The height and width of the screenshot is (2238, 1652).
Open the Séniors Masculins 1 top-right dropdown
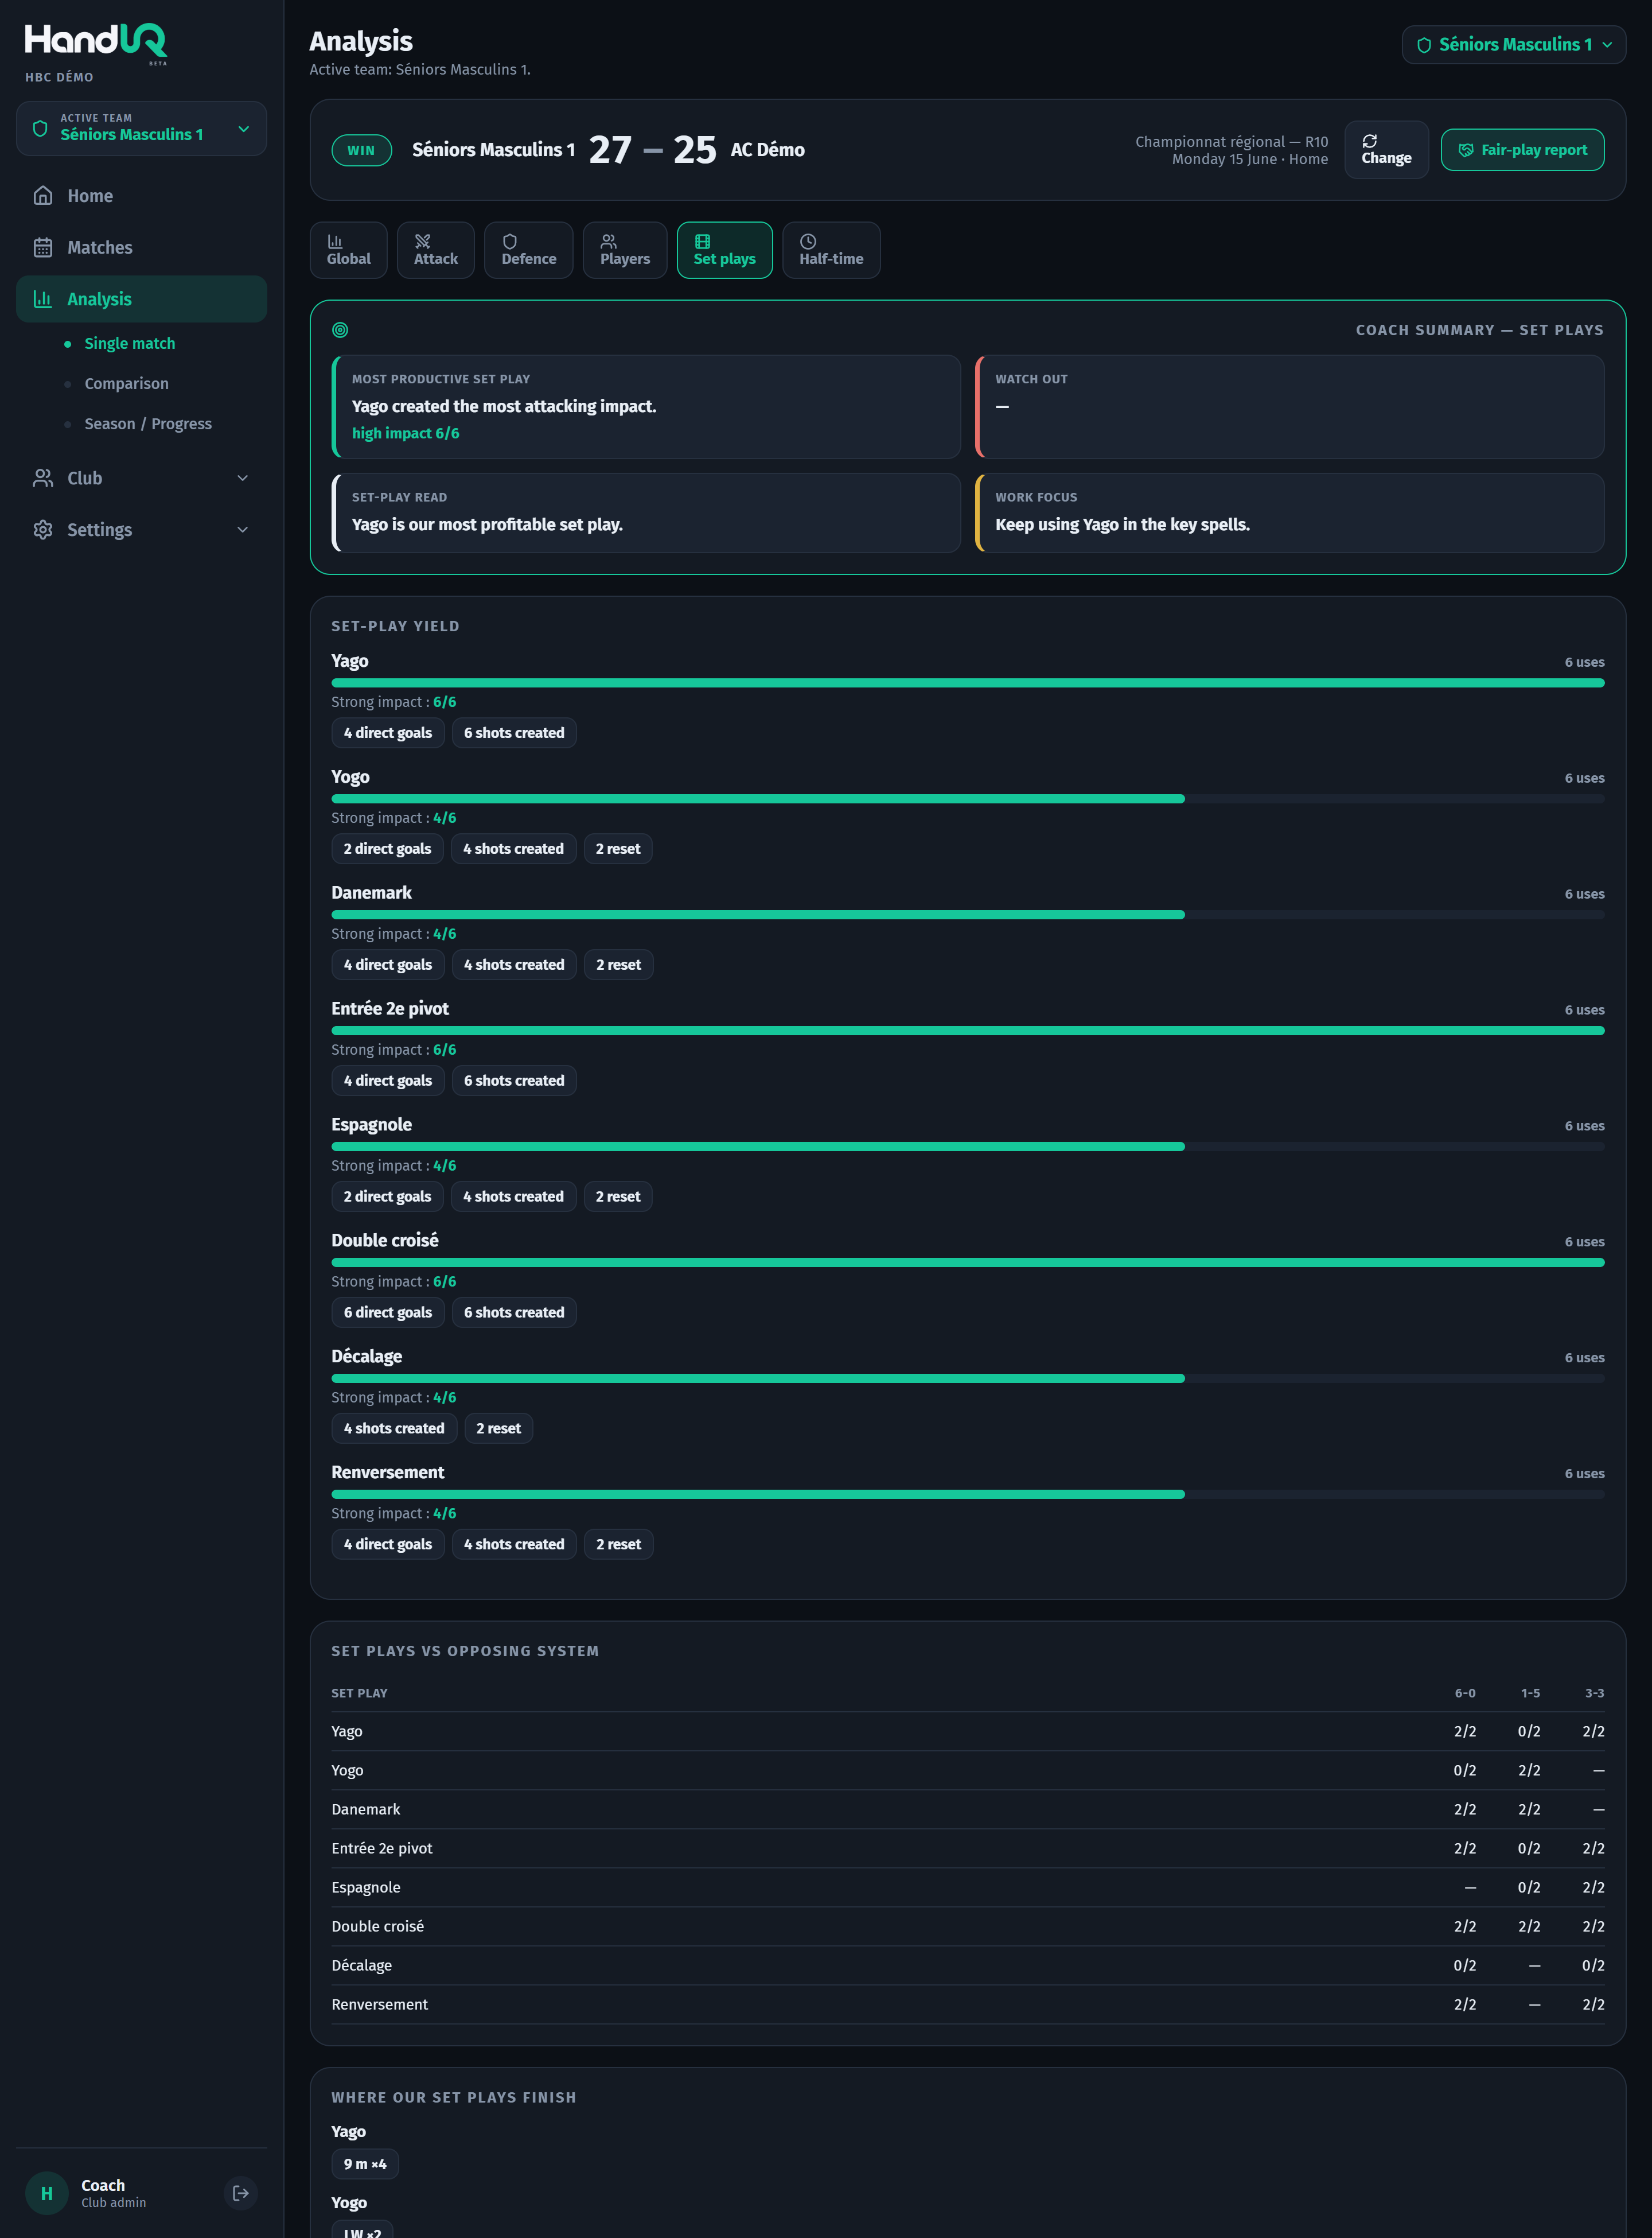tap(1513, 45)
